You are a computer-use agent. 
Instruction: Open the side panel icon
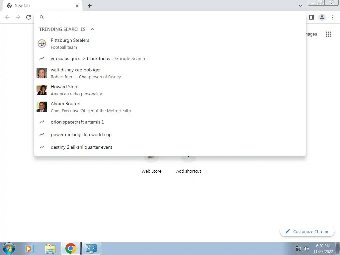tap(311, 17)
